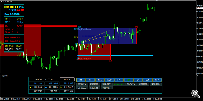Click the current price tag 1.11255
The image size is (203, 101).
199,8
